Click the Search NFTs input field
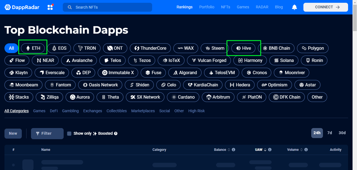Screen dimensions: 357x170 click(107, 7)
